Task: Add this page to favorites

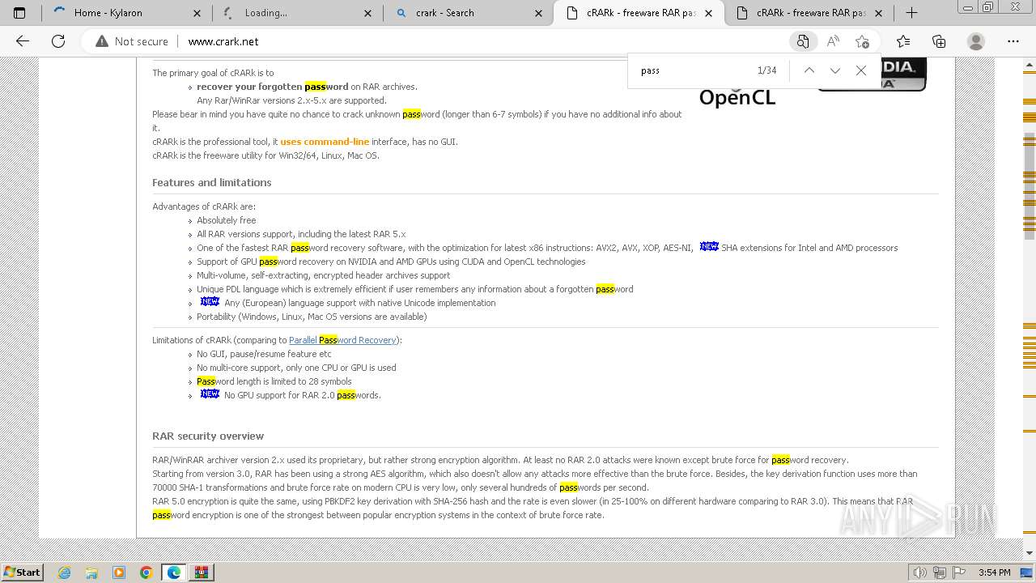Action: coord(862,41)
